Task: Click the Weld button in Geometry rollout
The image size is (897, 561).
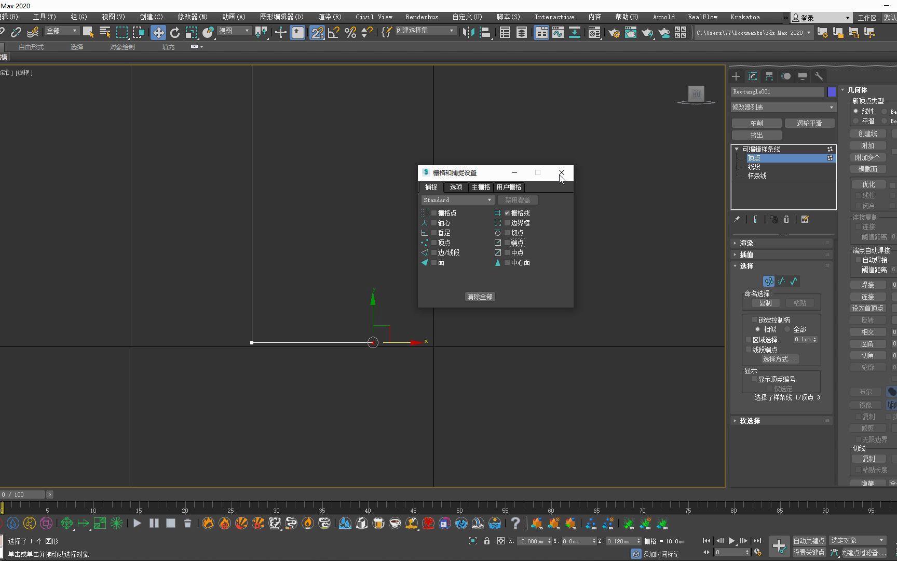Action: coord(867,285)
